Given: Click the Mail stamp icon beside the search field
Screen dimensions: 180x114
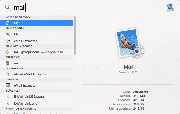Looking at the screenshot, I should coord(170,8).
